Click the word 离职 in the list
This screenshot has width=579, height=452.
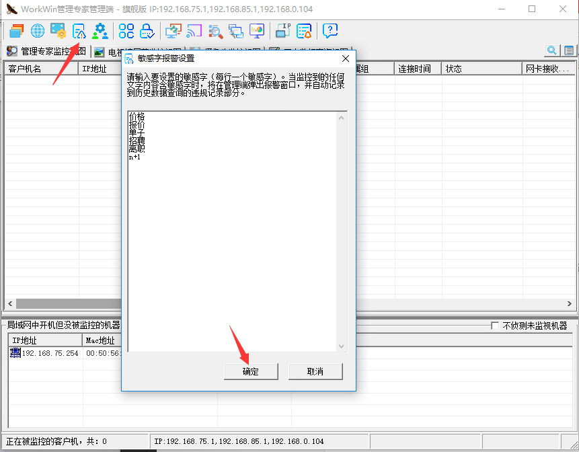(x=137, y=149)
